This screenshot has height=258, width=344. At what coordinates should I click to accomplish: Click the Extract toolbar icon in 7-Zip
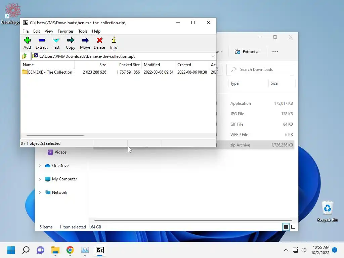(41, 43)
